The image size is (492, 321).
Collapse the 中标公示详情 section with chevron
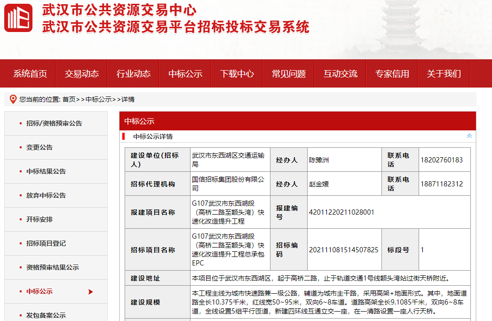(x=469, y=136)
